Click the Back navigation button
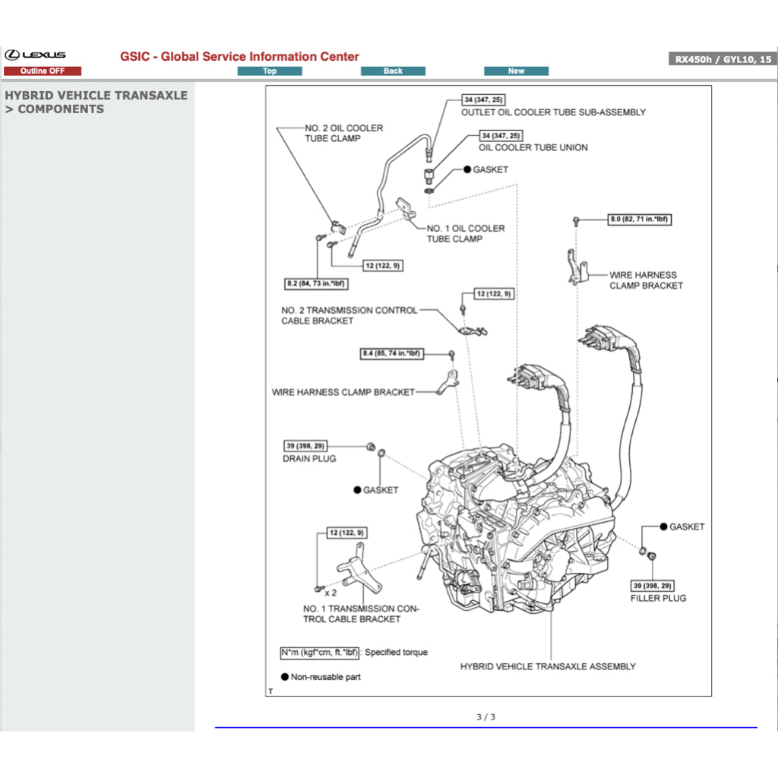 coord(393,70)
